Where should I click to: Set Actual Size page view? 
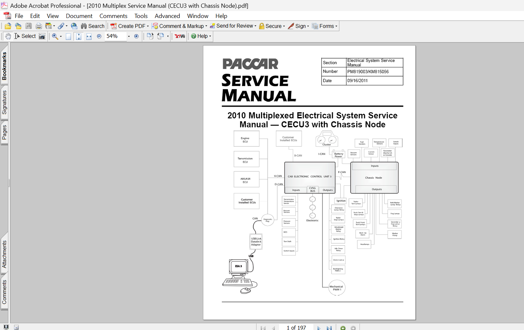(68, 36)
